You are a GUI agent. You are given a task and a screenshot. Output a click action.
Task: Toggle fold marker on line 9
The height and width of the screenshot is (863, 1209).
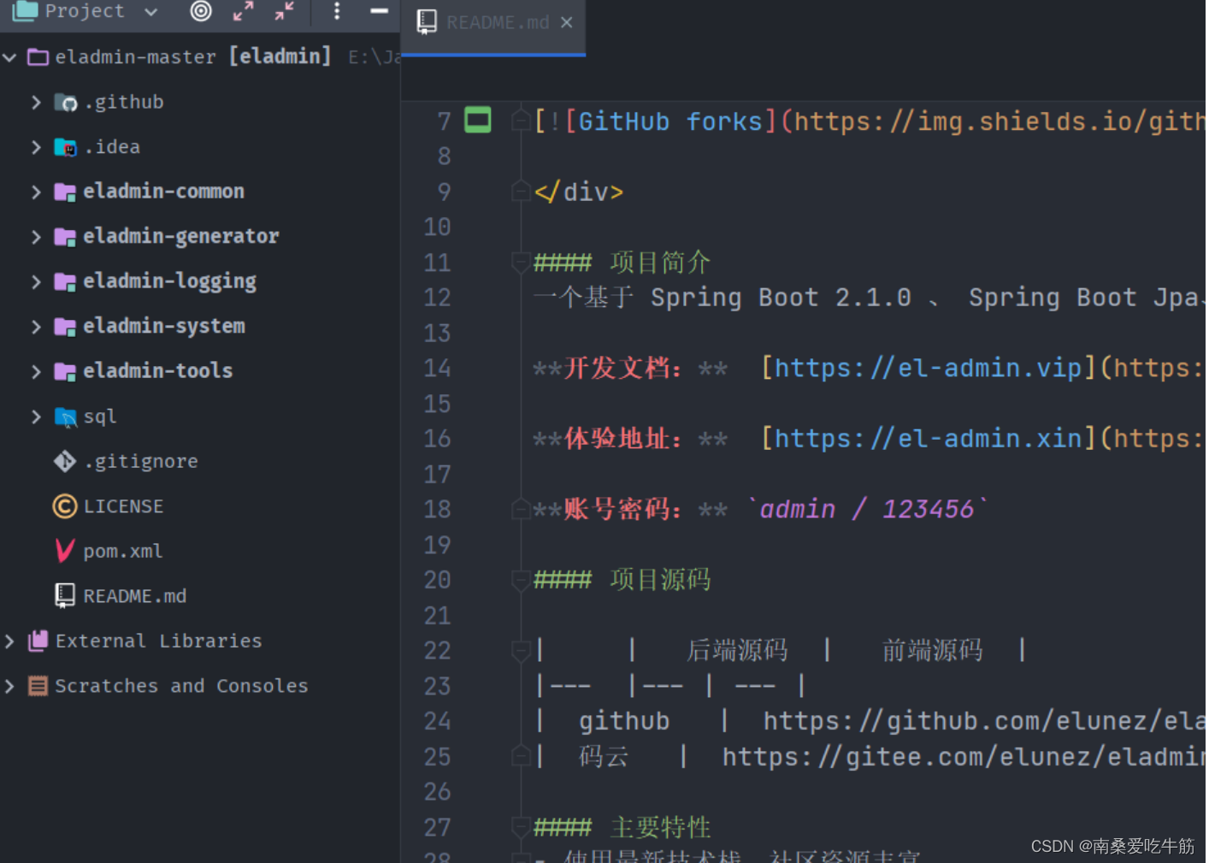point(520,192)
